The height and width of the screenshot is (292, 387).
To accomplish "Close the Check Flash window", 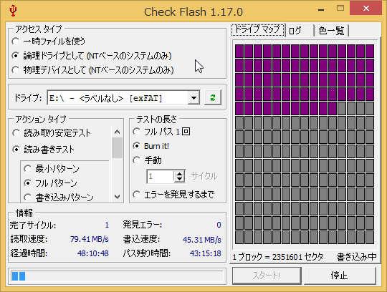I will click(x=366, y=9).
